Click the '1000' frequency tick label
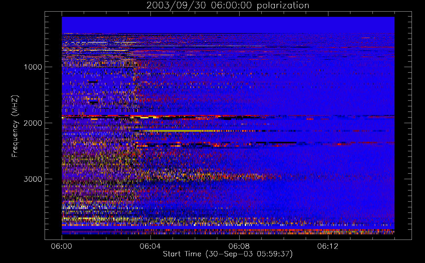The width and height of the screenshot is (425, 263). tap(33, 67)
